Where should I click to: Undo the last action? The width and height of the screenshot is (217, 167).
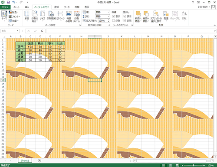click(13, 2)
